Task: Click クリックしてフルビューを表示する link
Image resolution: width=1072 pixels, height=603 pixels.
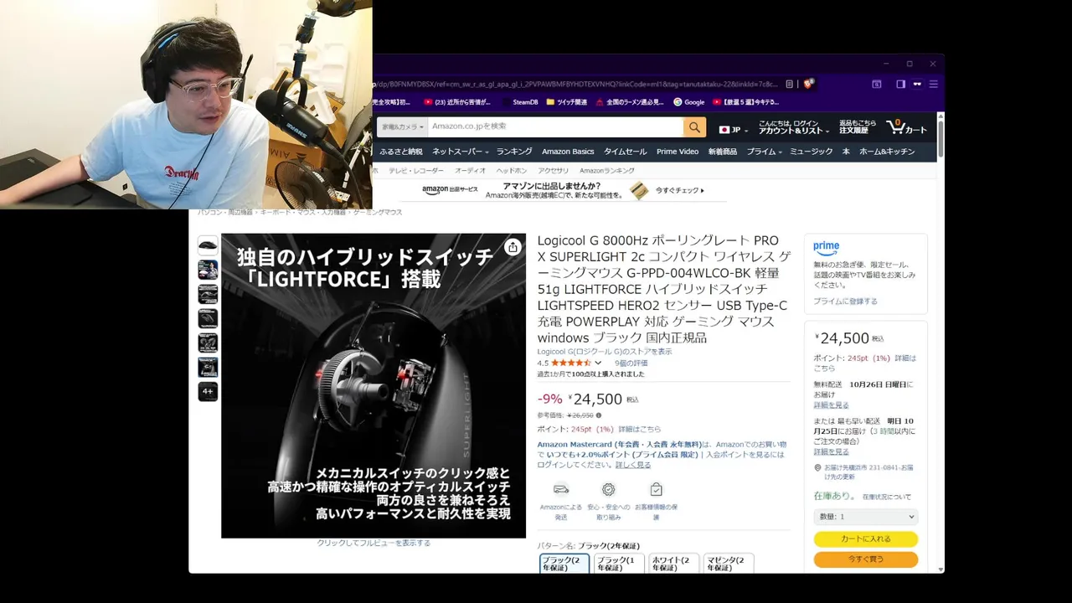Action: (374, 544)
